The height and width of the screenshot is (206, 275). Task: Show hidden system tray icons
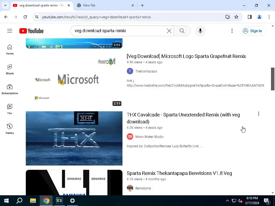tap(227, 201)
